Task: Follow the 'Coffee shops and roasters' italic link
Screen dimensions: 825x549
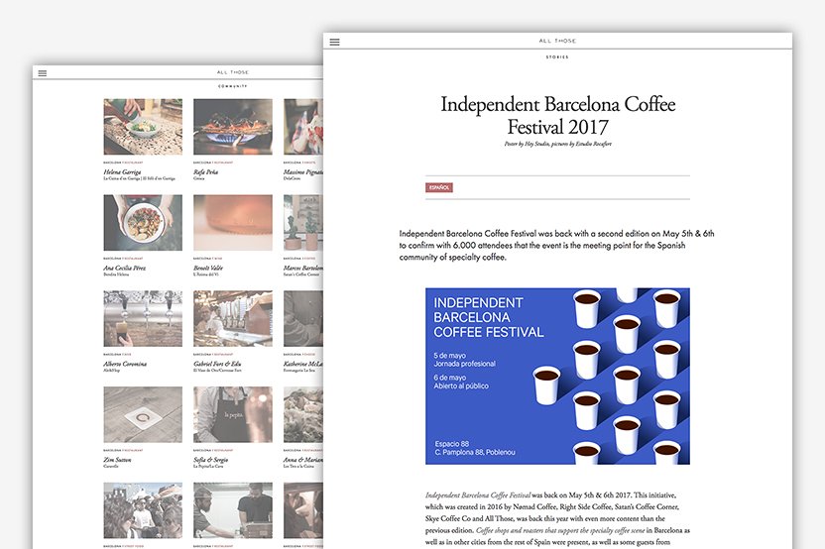Action: (560, 530)
